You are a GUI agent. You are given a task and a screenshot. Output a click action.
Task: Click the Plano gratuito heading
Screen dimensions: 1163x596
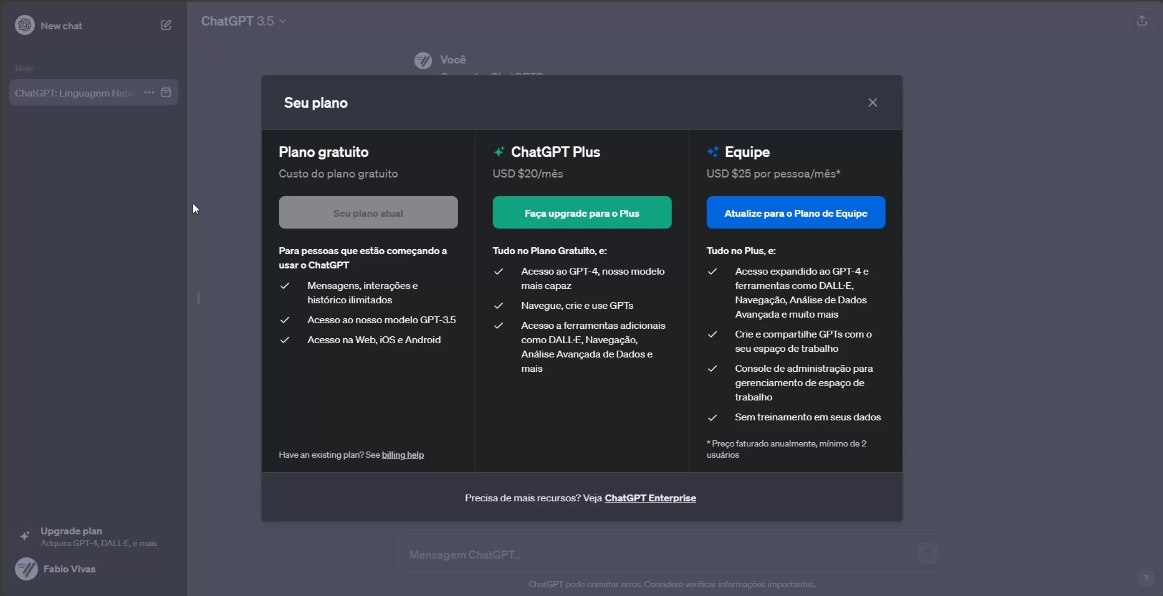(x=323, y=152)
